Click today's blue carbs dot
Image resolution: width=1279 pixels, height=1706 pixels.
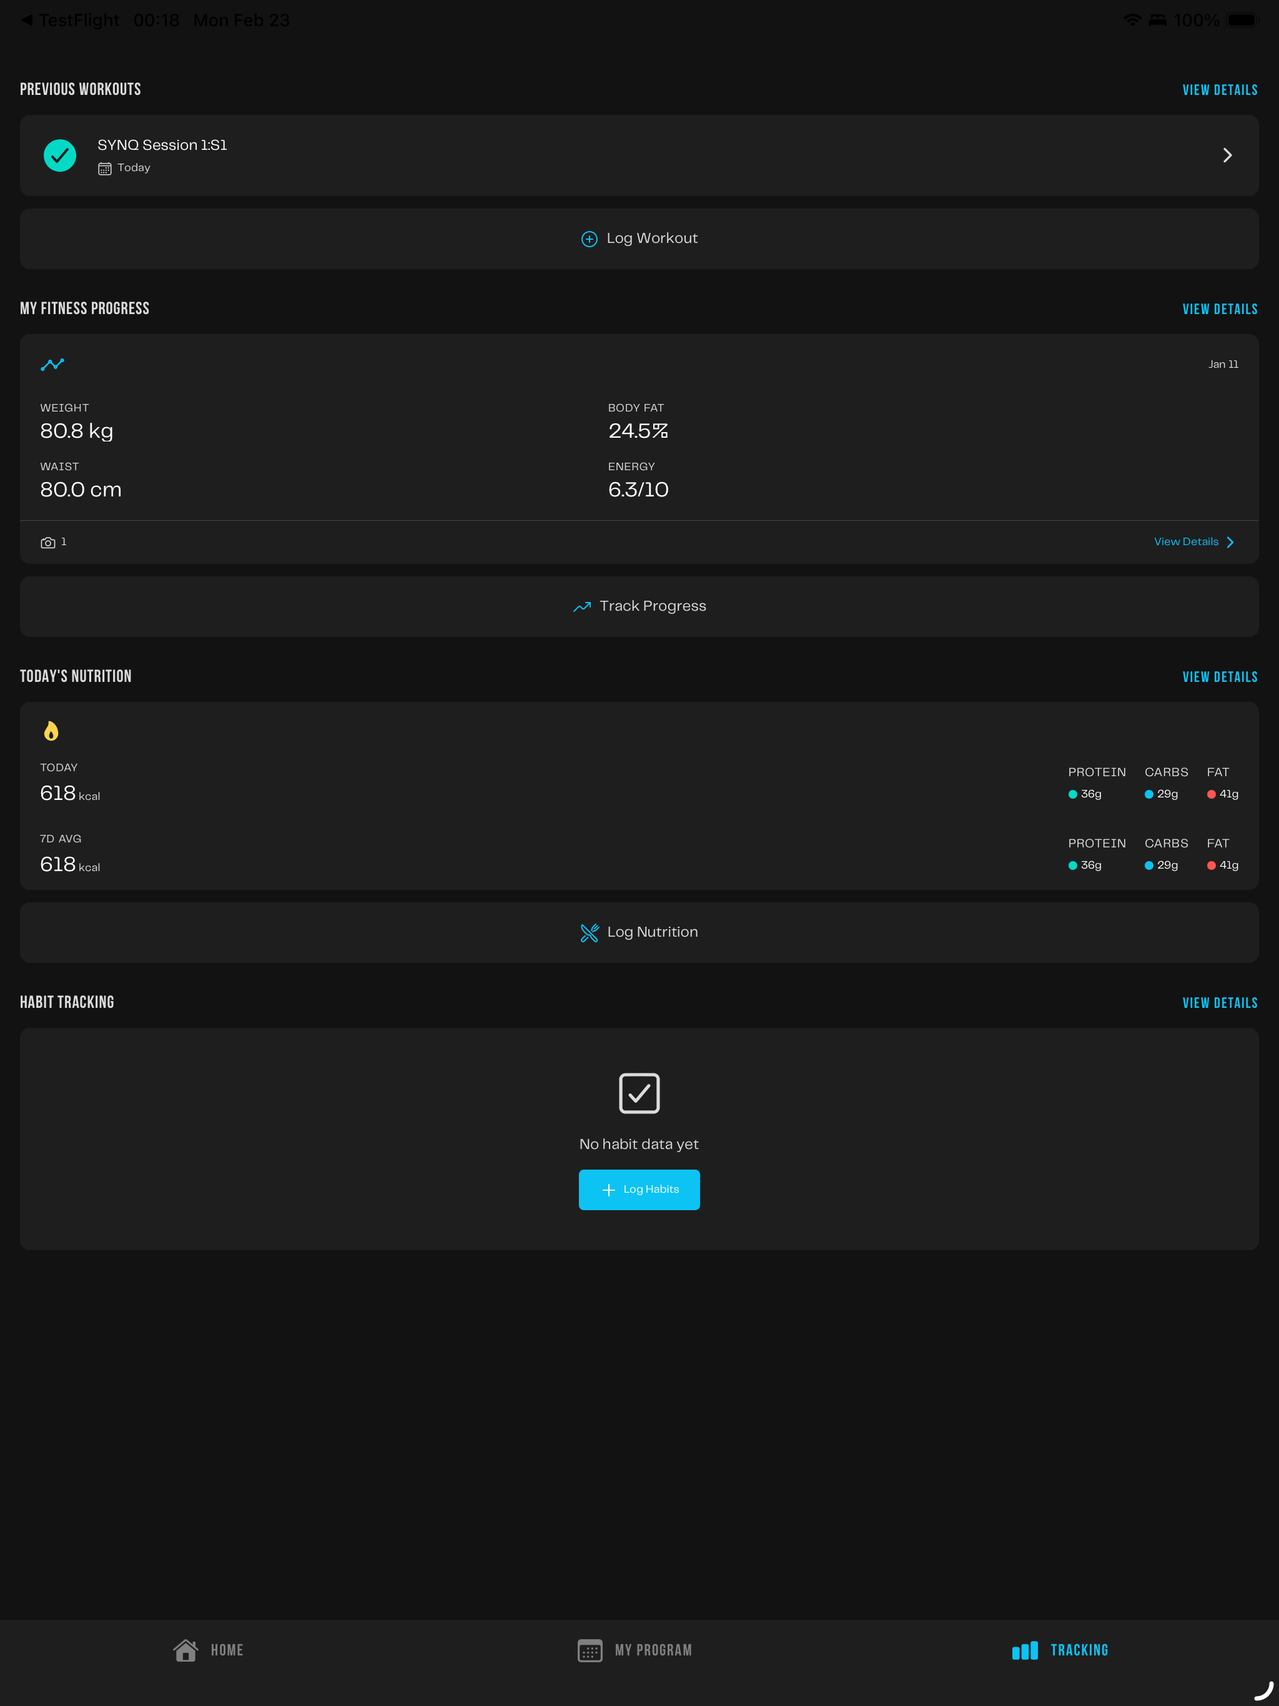[1148, 794]
